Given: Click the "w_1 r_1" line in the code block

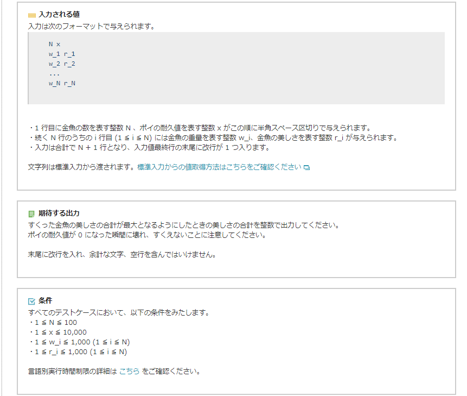Looking at the screenshot, I should [x=61, y=54].
